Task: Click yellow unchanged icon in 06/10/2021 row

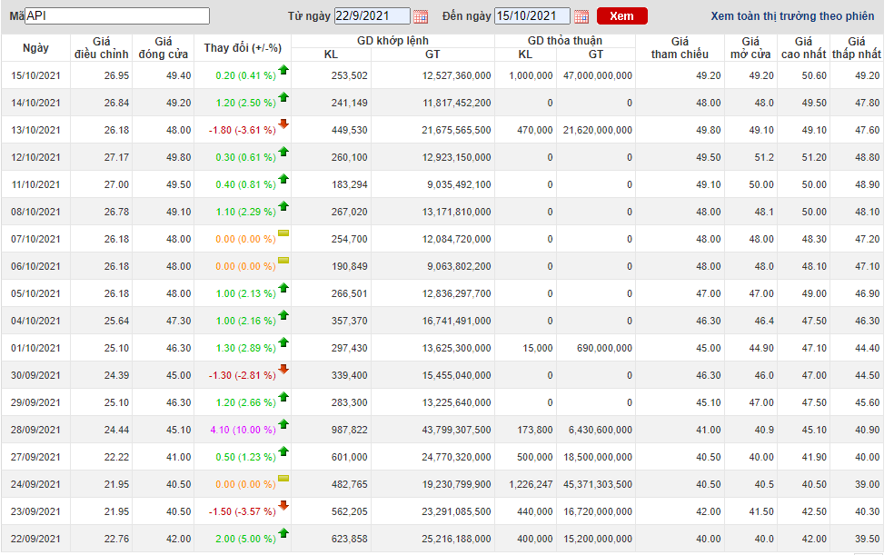Action: pyautogui.click(x=283, y=261)
